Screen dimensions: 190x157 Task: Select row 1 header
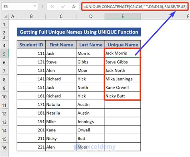[x=4, y=24]
